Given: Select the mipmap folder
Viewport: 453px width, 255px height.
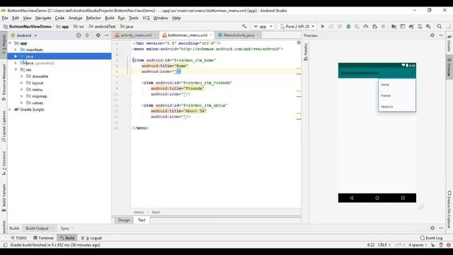Looking at the screenshot, I should coord(40,96).
